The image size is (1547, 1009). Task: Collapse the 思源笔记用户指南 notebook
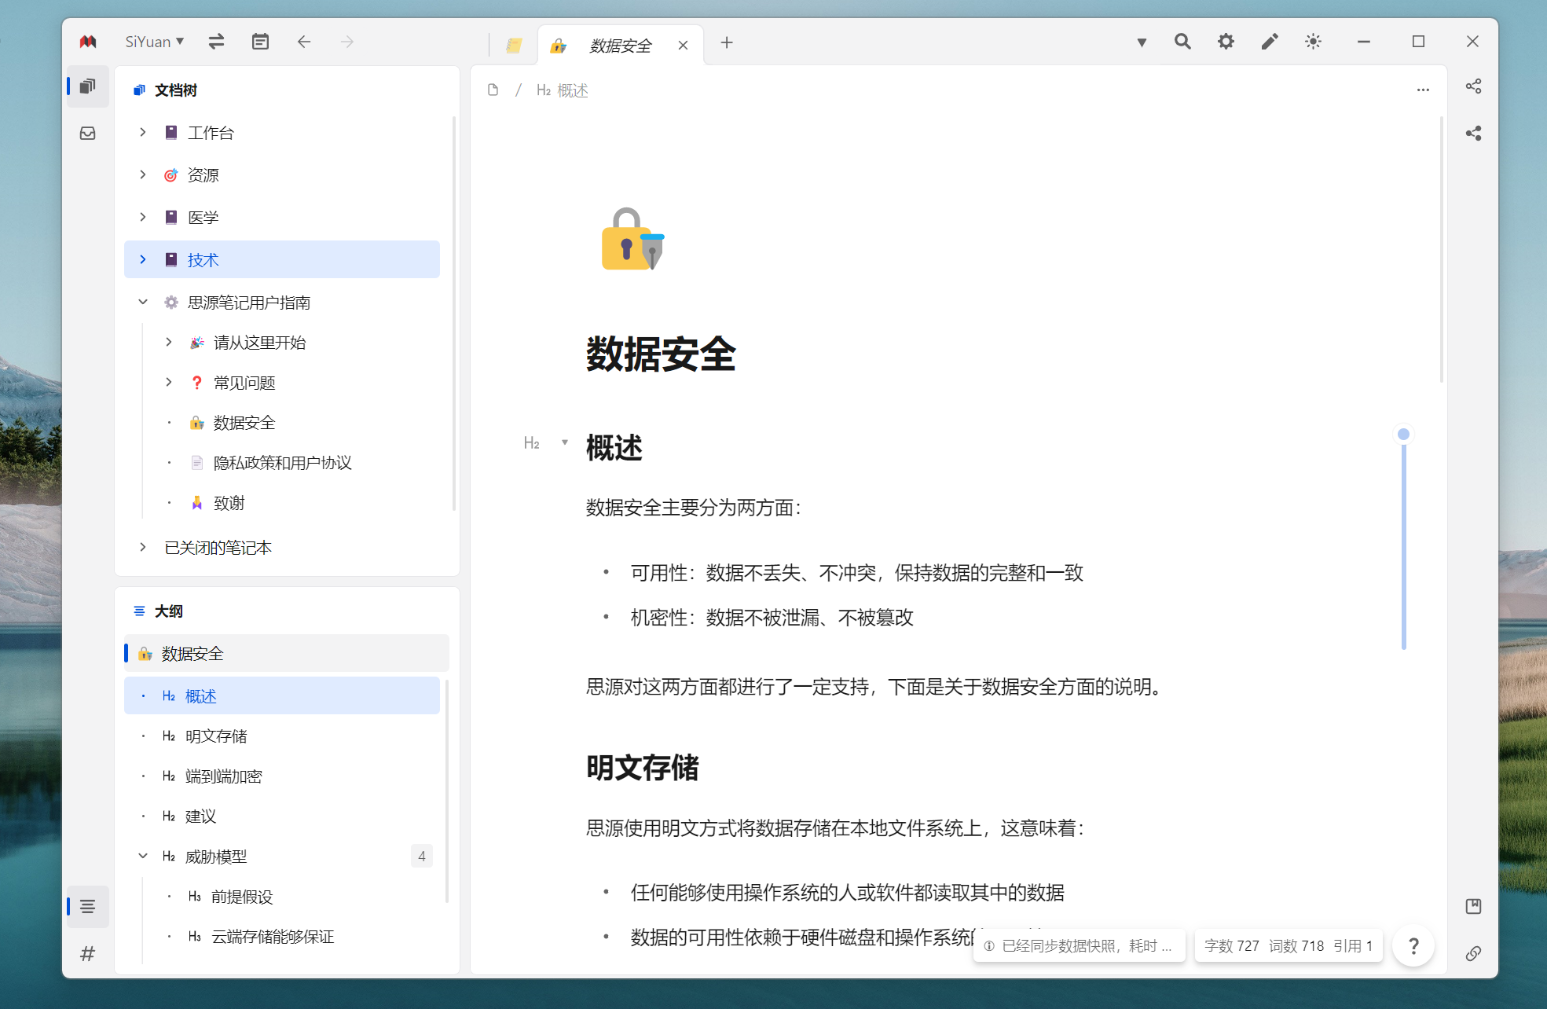point(143,303)
